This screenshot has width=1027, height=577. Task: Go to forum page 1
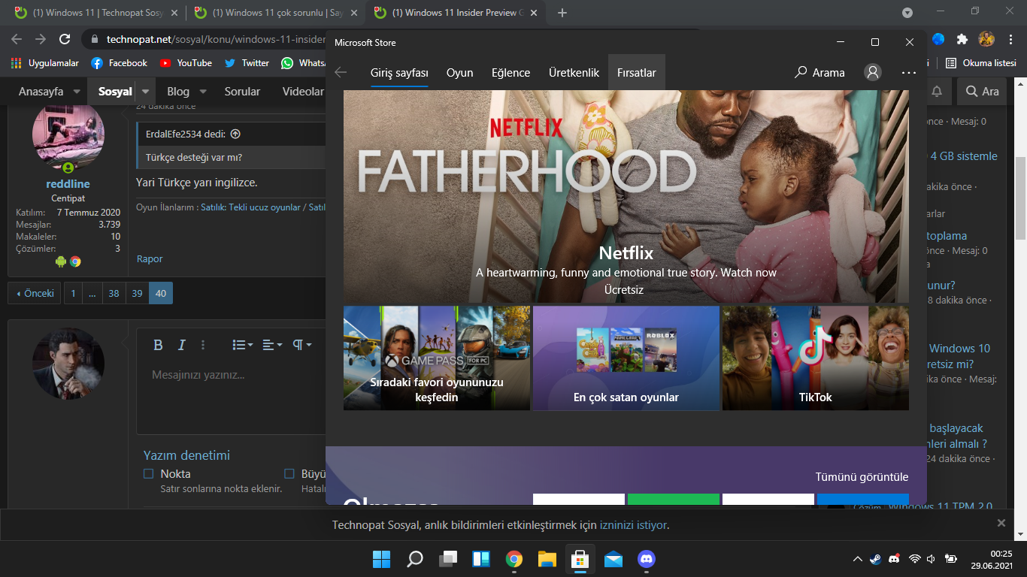click(73, 294)
